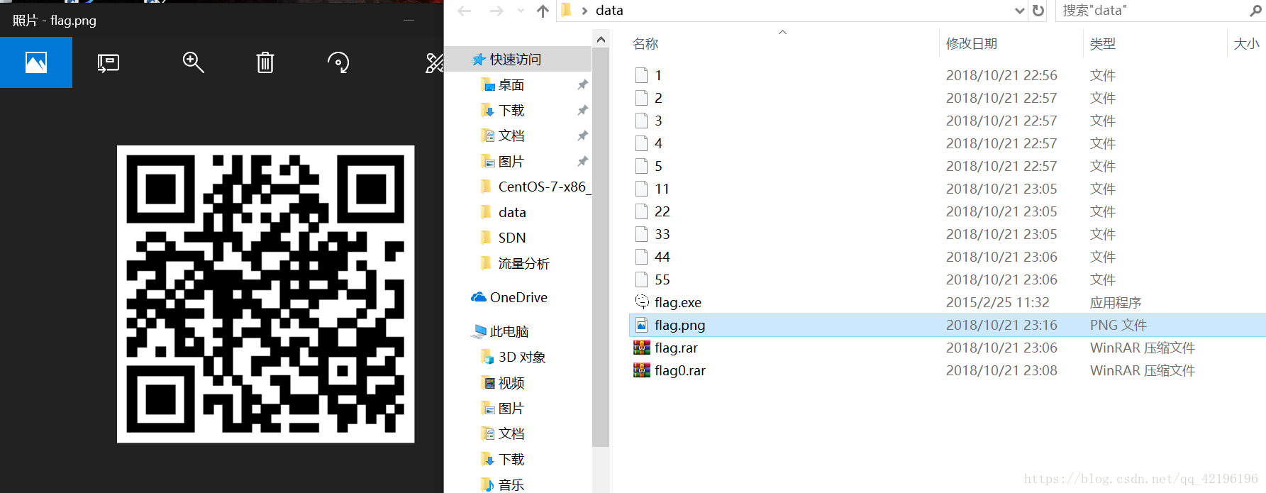This screenshot has width=1266, height=493.
Task: Open SDN folder in sidebar
Action: pyautogui.click(x=512, y=238)
